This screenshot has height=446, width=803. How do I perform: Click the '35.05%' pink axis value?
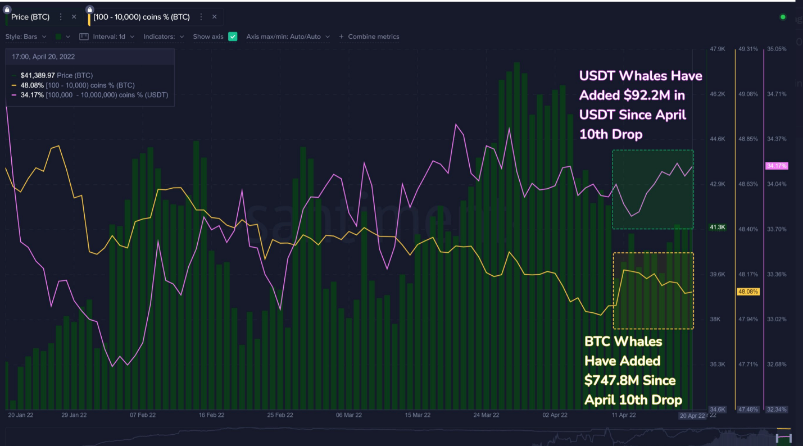(x=777, y=49)
